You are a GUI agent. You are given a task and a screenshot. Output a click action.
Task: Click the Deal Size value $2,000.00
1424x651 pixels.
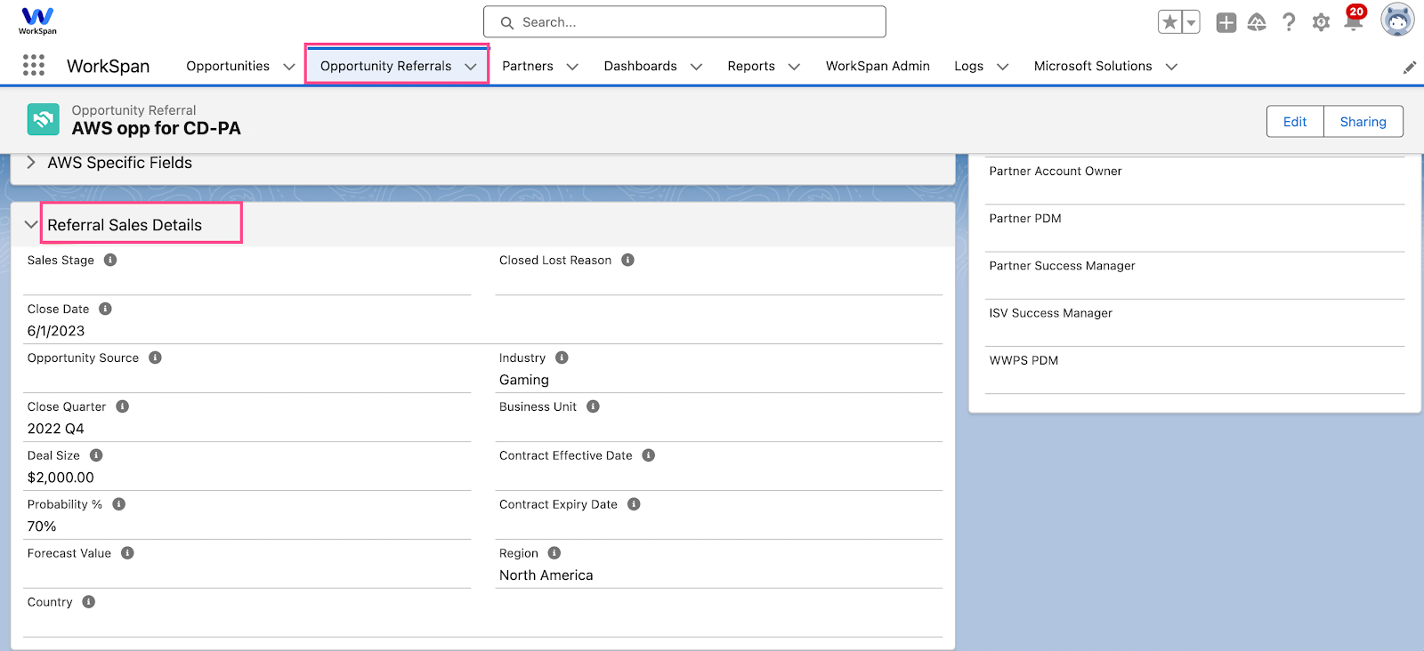click(61, 478)
